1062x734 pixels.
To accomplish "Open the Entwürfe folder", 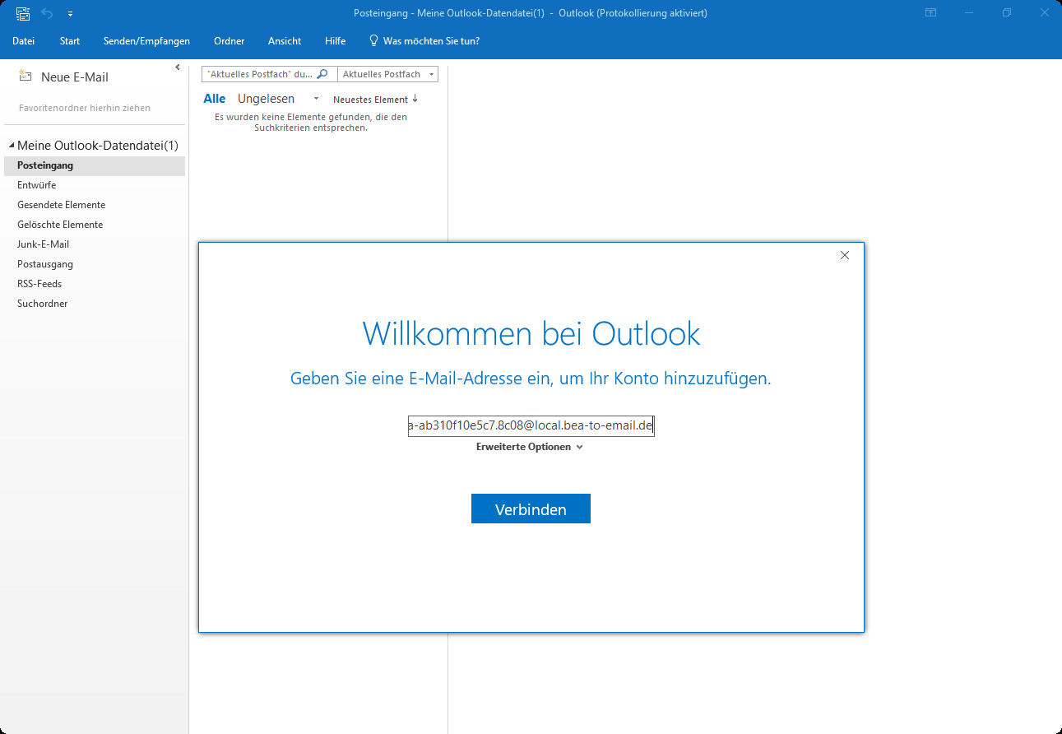I will [x=95, y=185].
